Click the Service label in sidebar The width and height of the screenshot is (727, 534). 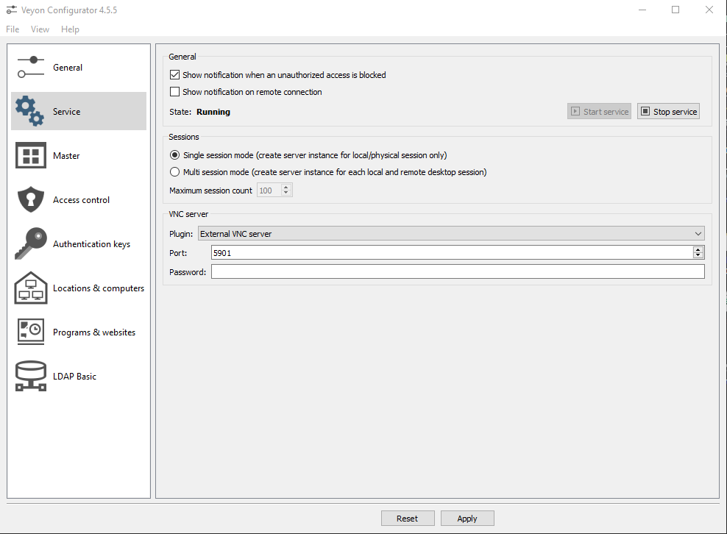pos(66,112)
